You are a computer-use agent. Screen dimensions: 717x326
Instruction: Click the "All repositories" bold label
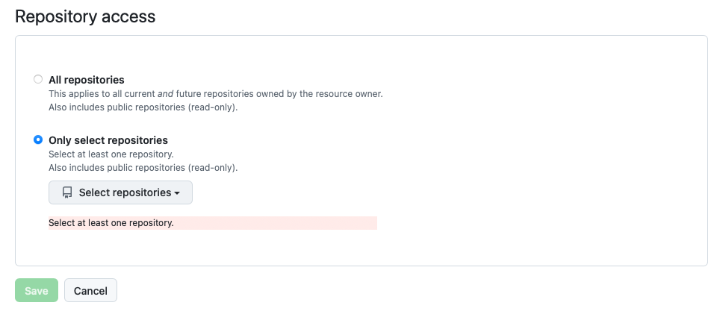tap(86, 79)
